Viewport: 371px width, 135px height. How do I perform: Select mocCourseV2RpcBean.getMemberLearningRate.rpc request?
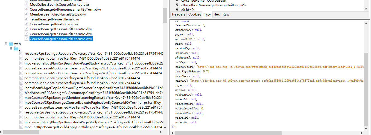coord(94,97)
